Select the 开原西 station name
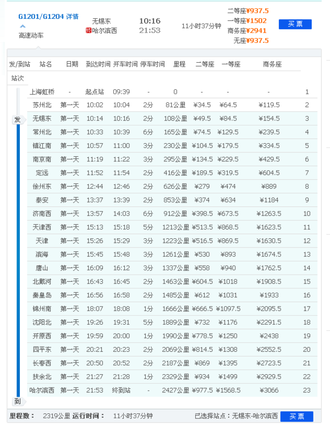 tap(42, 336)
